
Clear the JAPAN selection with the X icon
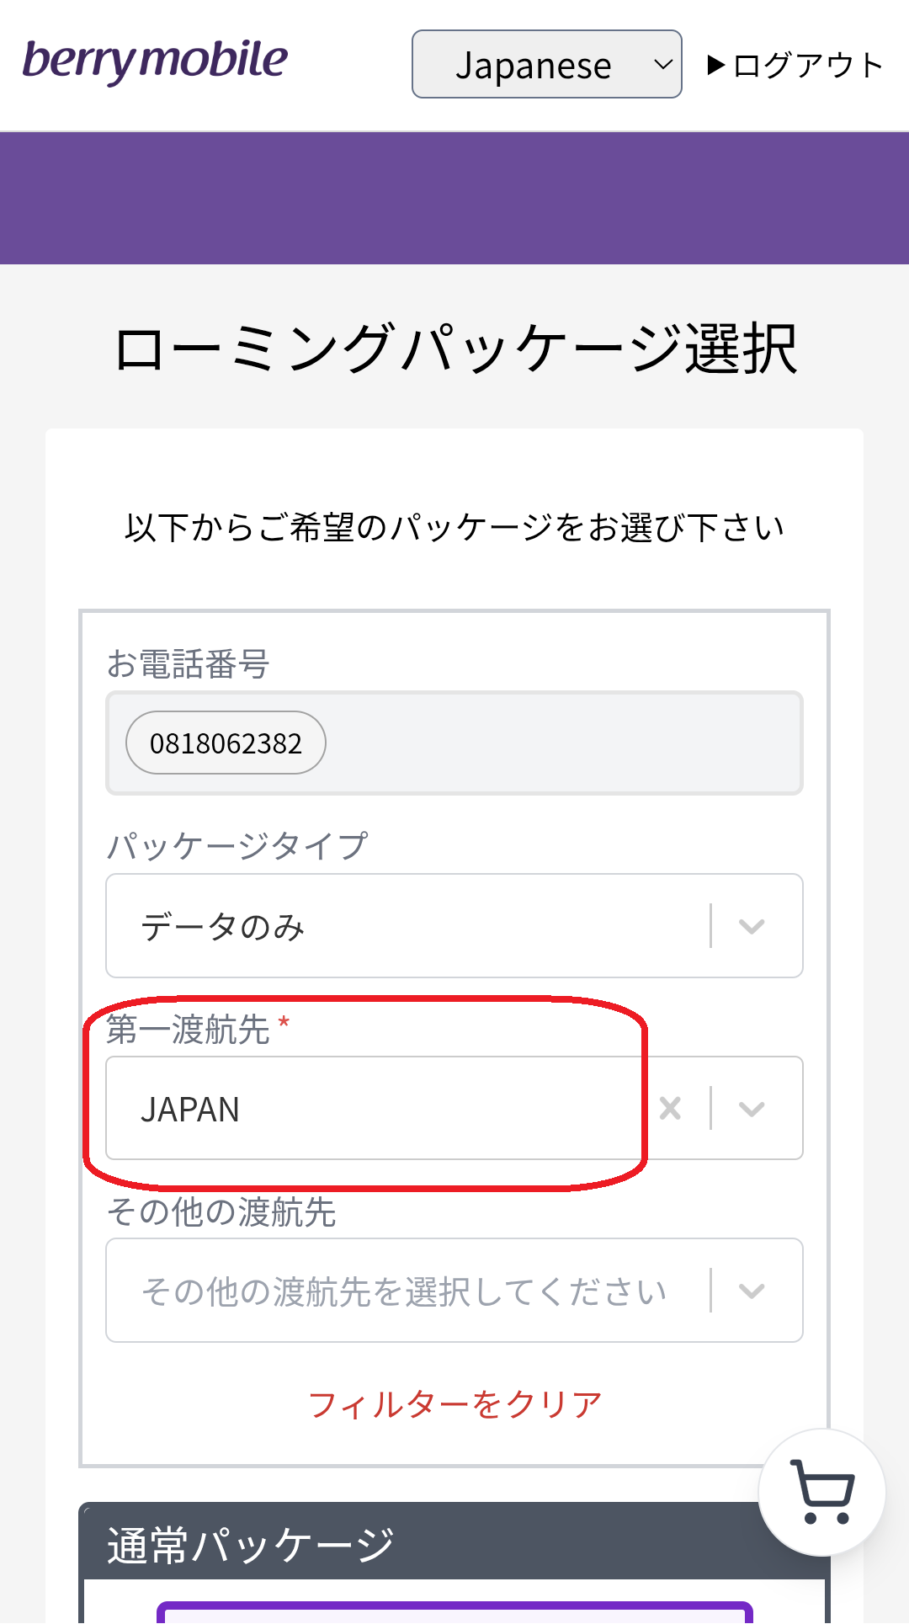(670, 1109)
